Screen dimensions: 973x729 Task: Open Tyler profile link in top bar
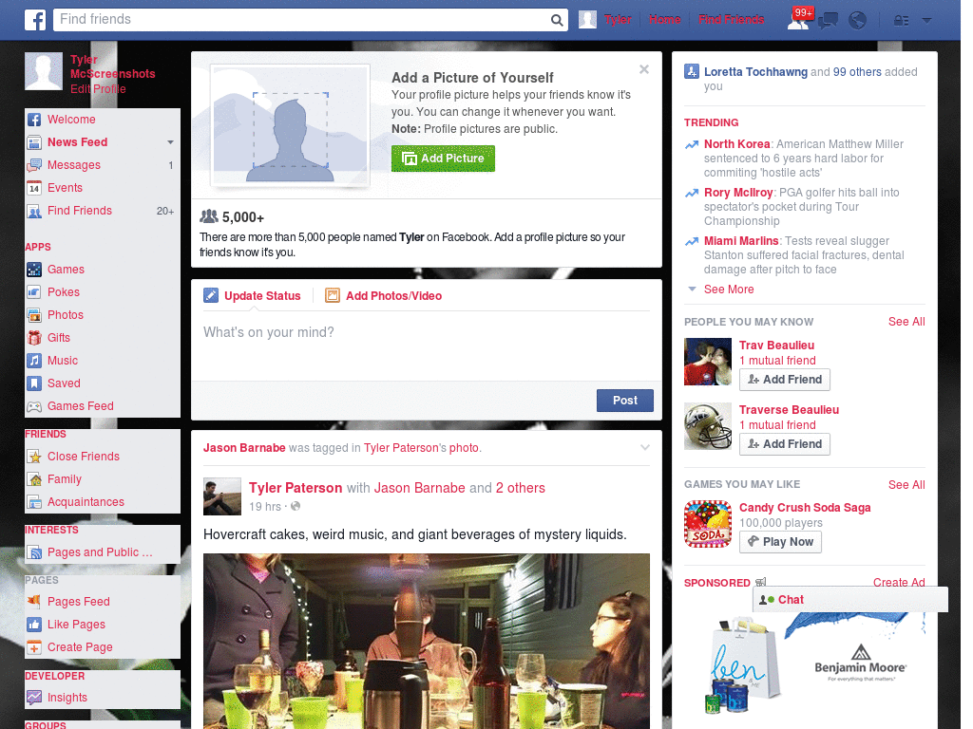coord(618,20)
